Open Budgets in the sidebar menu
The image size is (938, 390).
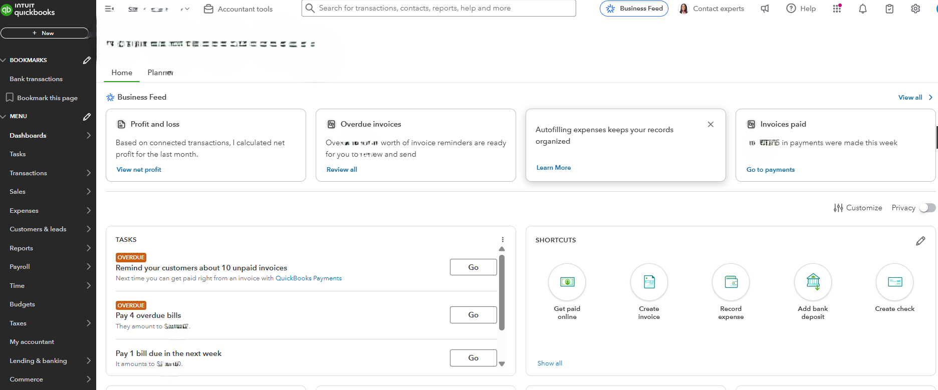(x=23, y=304)
